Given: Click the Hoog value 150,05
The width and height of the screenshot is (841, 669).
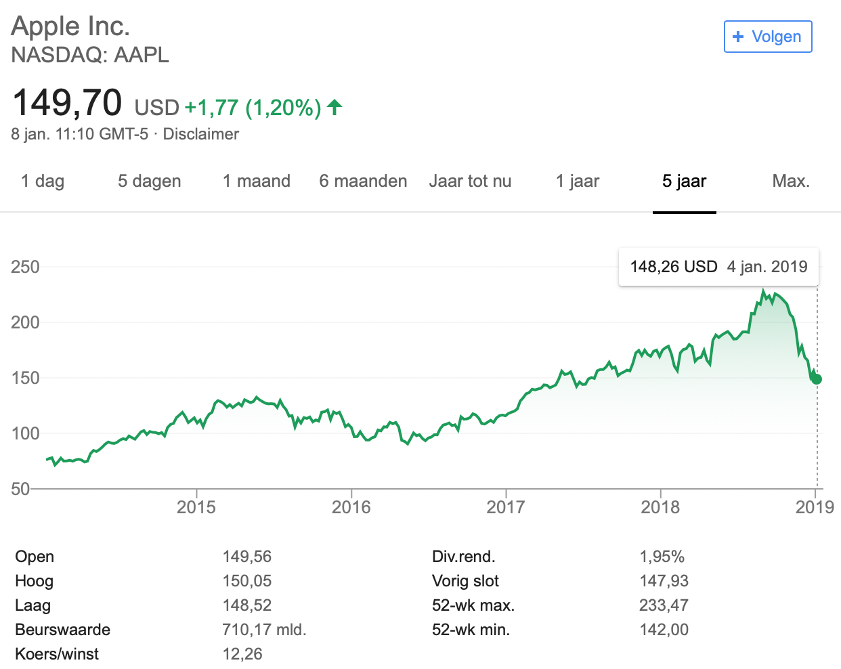Looking at the screenshot, I should [x=247, y=581].
